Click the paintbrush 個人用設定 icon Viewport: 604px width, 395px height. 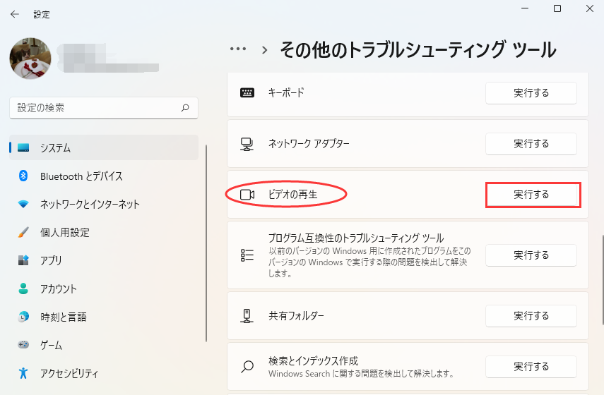point(23,232)
